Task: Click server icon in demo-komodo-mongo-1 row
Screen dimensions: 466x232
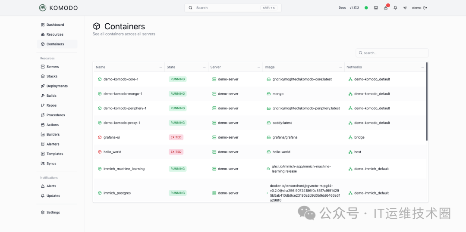Action: (x=214, y=94)
